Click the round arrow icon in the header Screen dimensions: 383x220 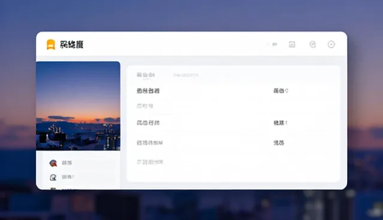pyautogui.click(x=312, y=44)
